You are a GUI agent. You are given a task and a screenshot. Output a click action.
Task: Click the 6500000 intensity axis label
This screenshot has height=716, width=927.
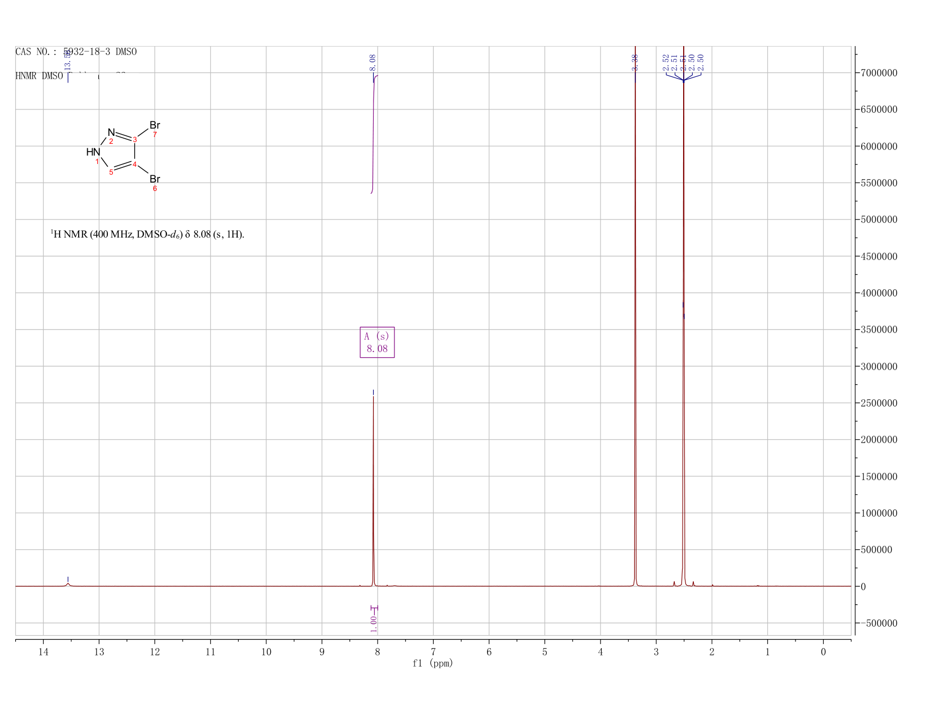[x=879, y=110]
